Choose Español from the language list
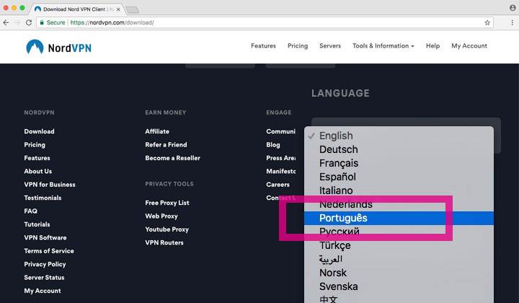519x303 pixels. pos(399,177)
